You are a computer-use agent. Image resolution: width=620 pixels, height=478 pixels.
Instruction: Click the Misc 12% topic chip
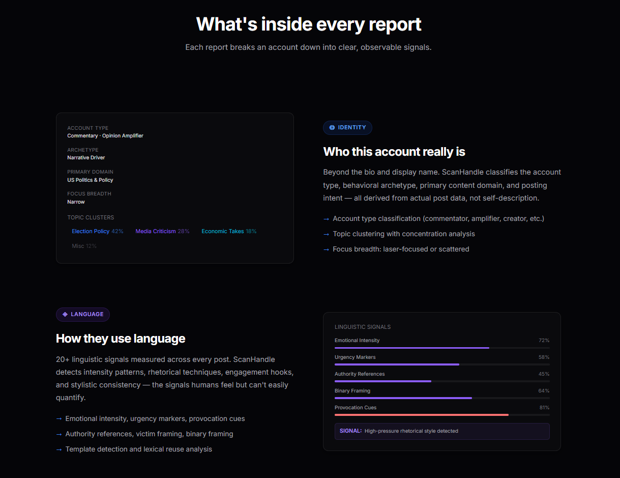[84, 246]
